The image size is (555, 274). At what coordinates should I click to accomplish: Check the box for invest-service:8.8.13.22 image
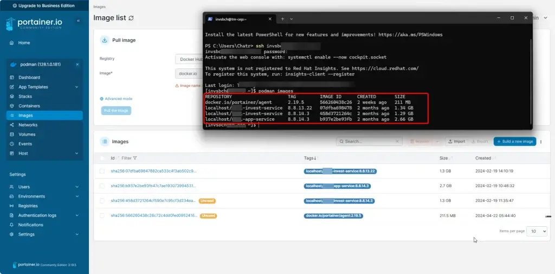(102, 171)
